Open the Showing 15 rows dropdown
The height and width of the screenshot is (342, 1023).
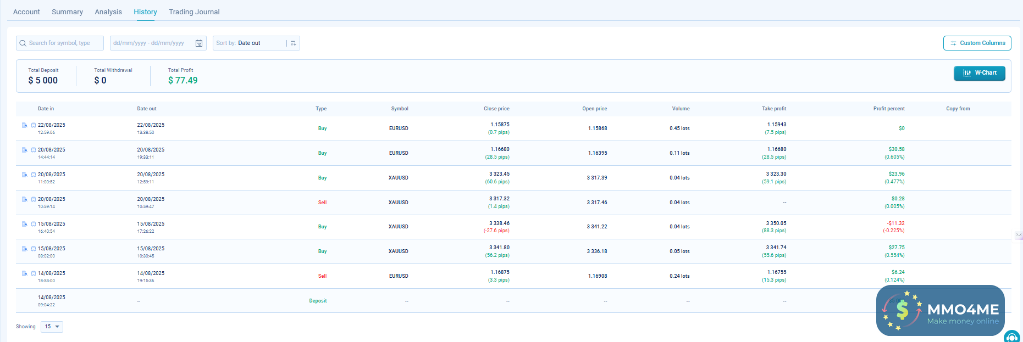[52, 327]
